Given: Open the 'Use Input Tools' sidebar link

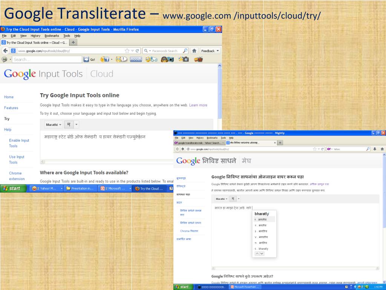Looking at the screenshot, I should tap(17, 160).
